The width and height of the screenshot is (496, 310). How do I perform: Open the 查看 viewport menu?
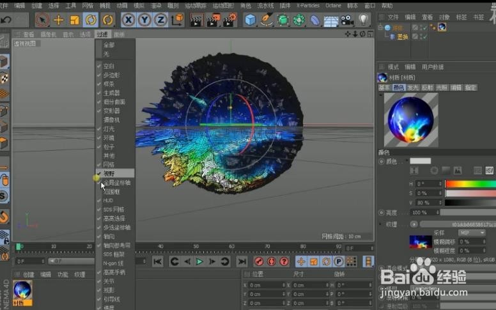point(29,35)
